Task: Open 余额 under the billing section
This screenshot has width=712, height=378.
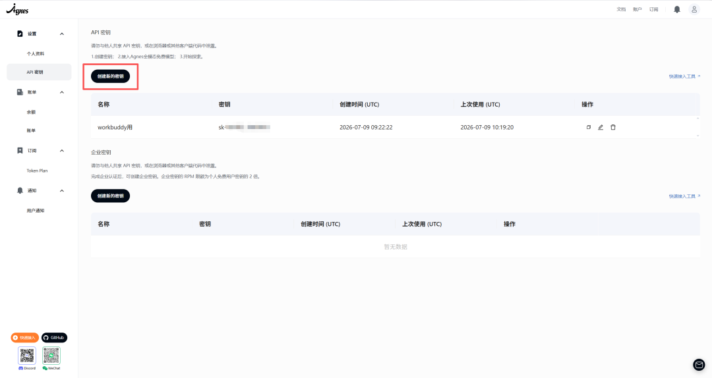Action: [31, 112]
